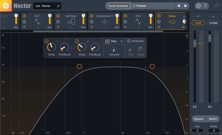Remove the Compressor 1 module

[92, 27]
